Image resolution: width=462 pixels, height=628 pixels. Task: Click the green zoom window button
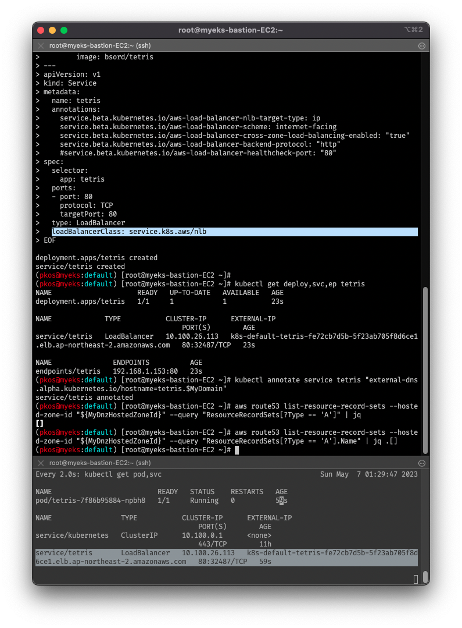[64, 30]
